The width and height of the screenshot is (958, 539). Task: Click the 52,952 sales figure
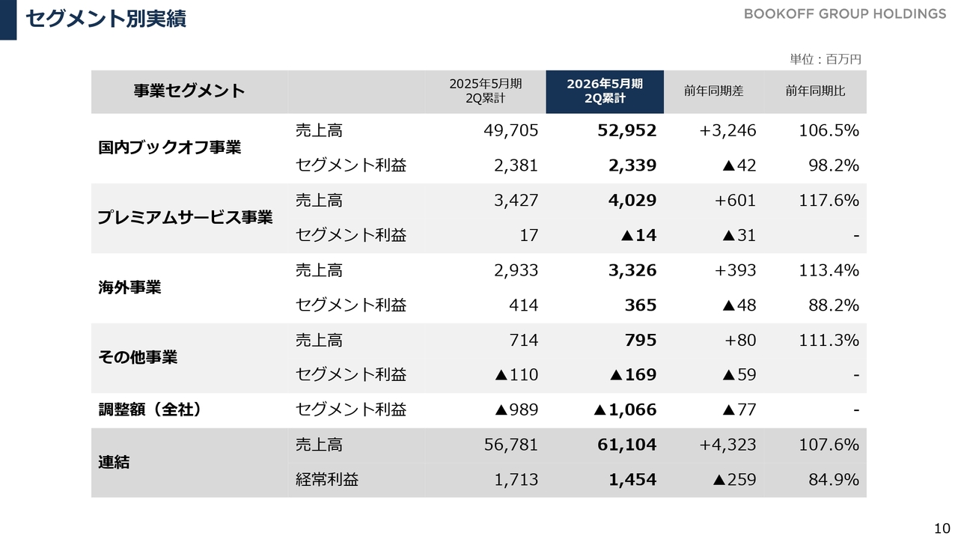coord(626,130)
